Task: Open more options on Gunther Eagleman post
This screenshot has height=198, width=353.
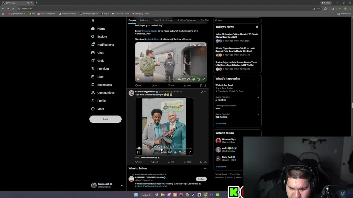Action: point(205,92)
